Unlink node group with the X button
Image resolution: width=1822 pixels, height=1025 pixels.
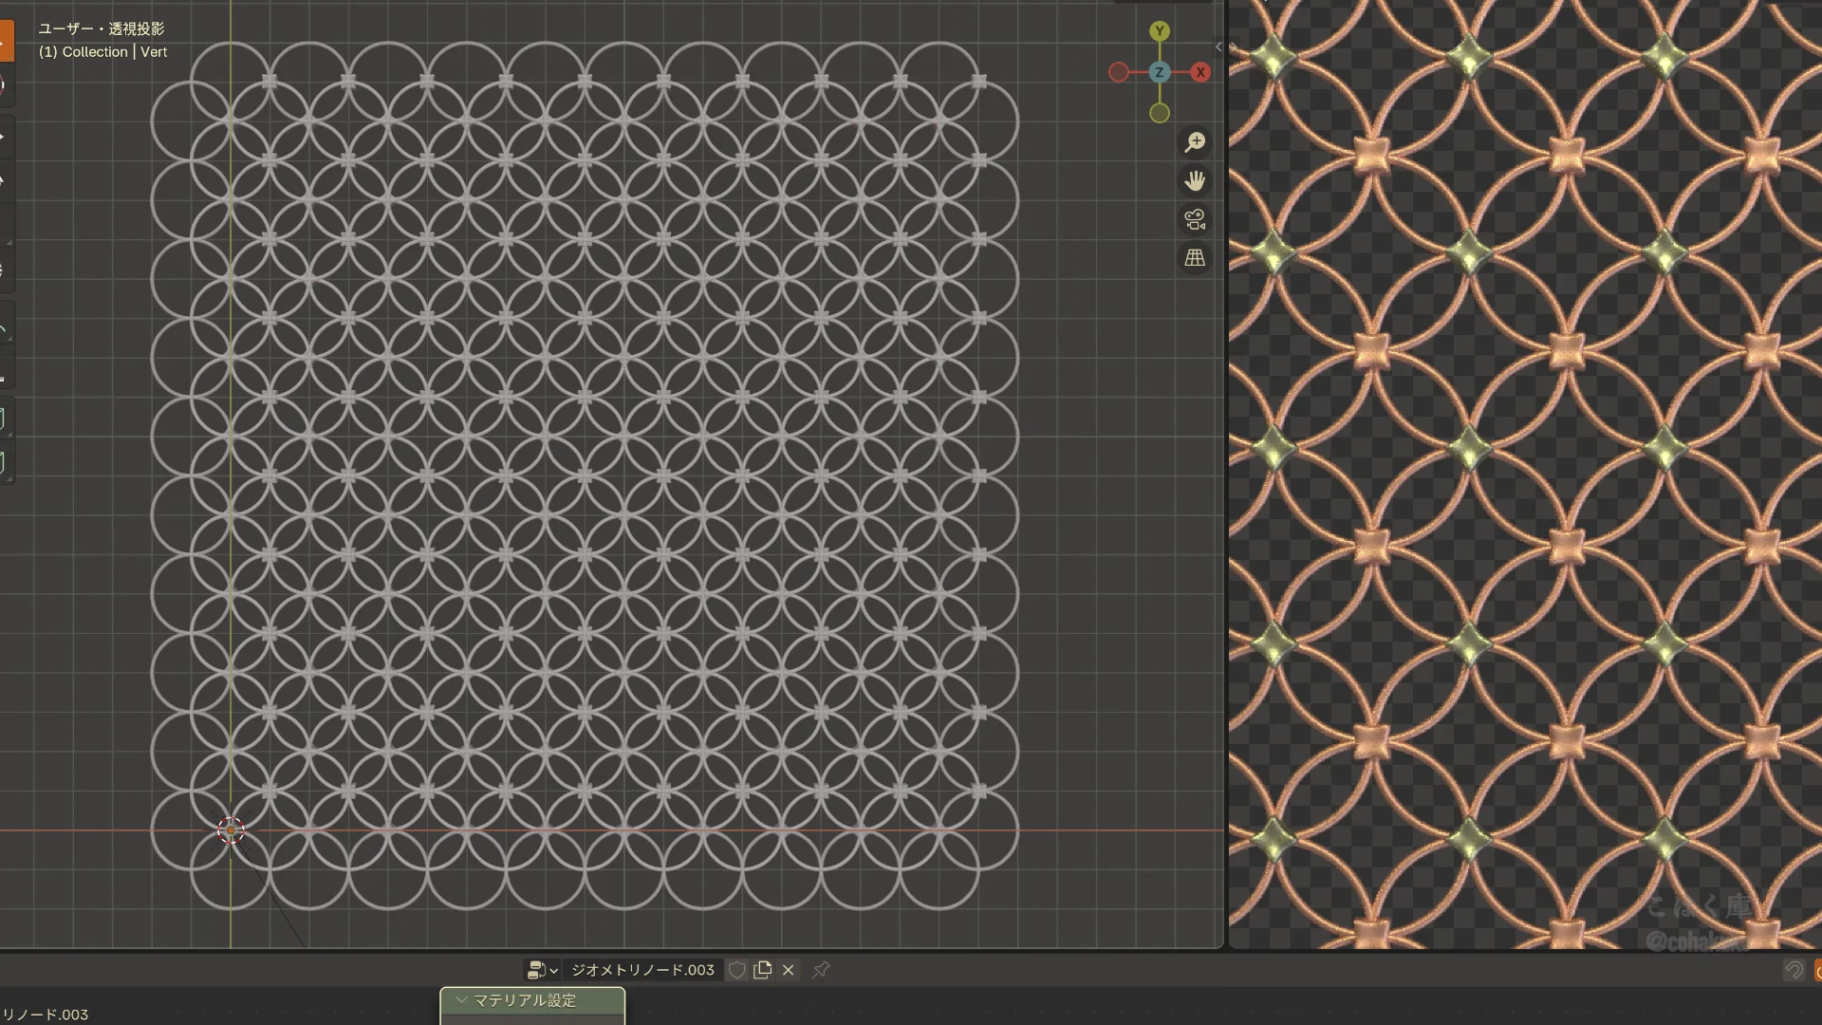pyautogui.click(x=788, y=970)
